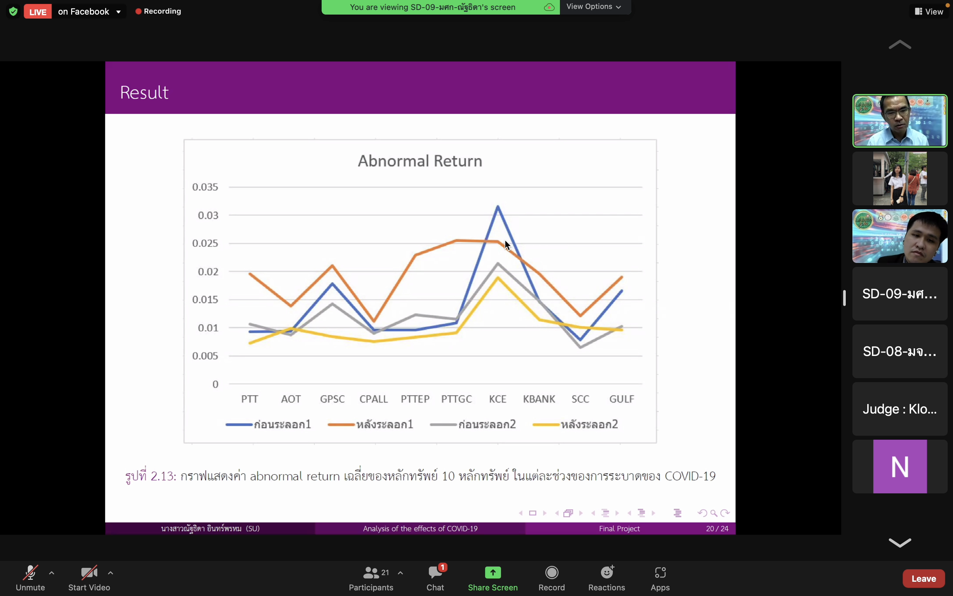
Task: Click the 0.035 y-axis value
Action: tap(205, 187)
